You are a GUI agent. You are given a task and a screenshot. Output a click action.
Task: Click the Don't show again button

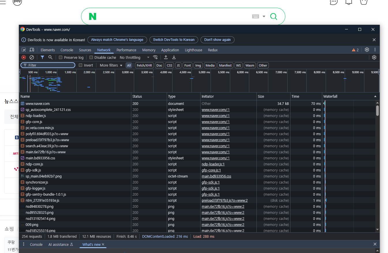tap(218, 40)
